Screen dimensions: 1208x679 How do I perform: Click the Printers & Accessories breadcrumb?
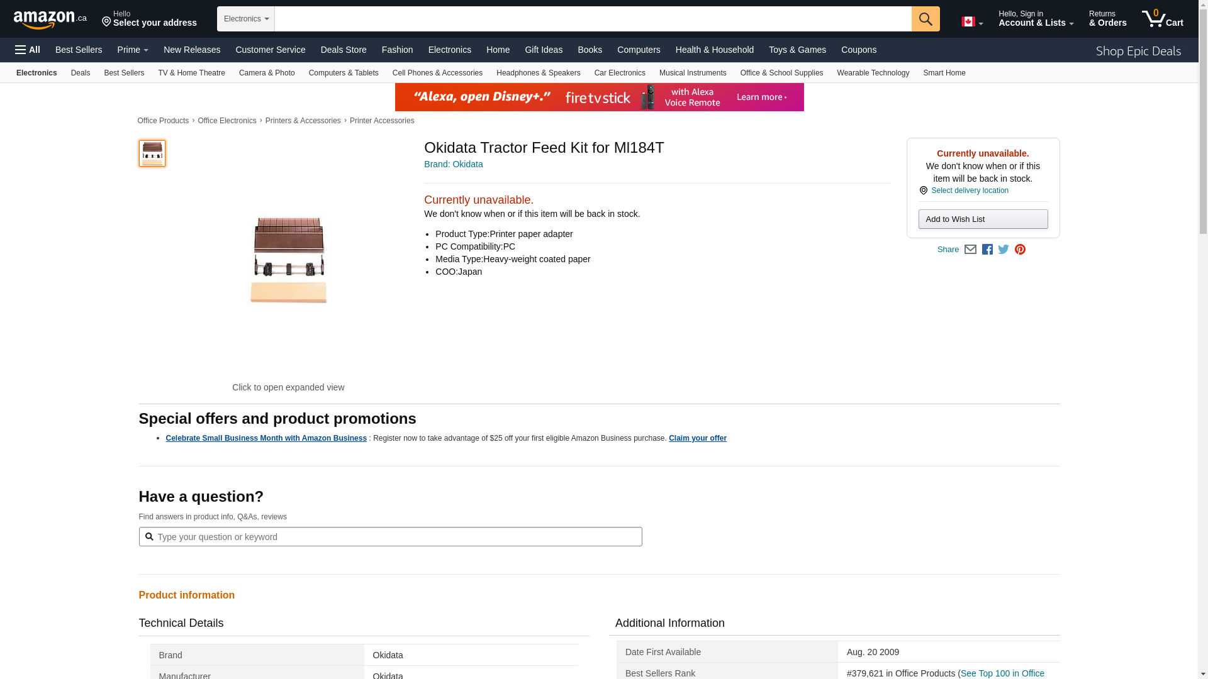(303, 121)
